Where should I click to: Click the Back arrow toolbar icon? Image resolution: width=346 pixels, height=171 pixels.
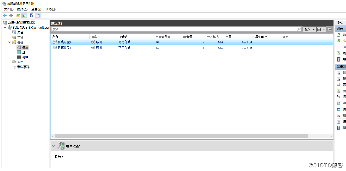tap(5, 16)
